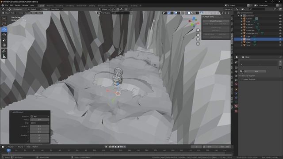Open the Render menu
This screenshot has width=283, height=159.
coord(18,5)
